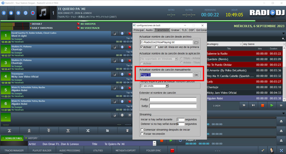Stop track preview with orange square
The height and width of the screenshot is (154, 286).
point(262,105)
